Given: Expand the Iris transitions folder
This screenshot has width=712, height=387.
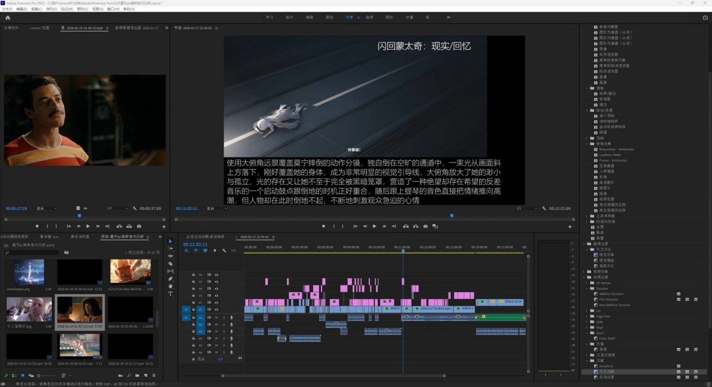Looking at the screenshot, I should (587, 311).
